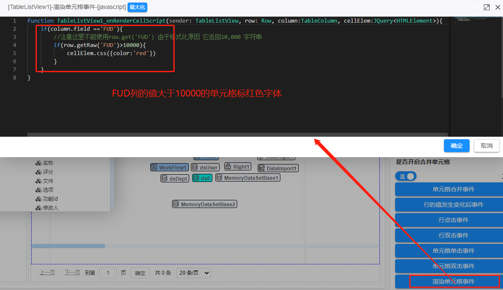Click the DataImport1 component
Viewport: 503px width, 290px height.
(x=278, y=168)
